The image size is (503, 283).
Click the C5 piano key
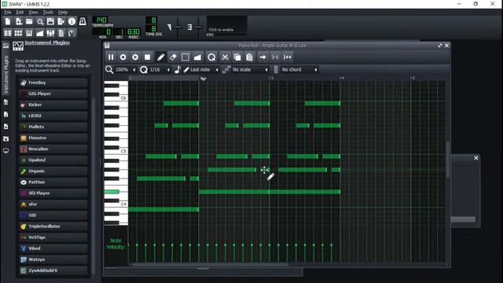click(x=123, y=151)
